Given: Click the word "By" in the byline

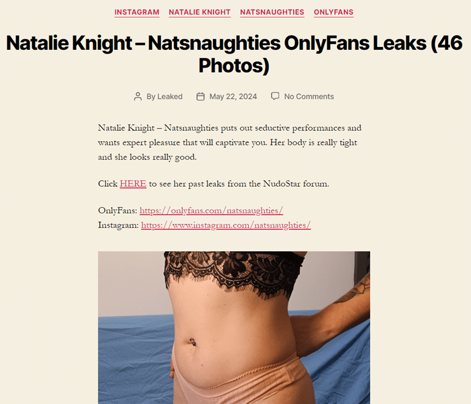Looking at the screenshot, I should (x=151, y=96).
